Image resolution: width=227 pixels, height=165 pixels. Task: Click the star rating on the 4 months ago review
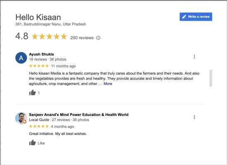pos(39,126)
